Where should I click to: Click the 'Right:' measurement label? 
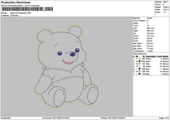(x=136, y=31)
